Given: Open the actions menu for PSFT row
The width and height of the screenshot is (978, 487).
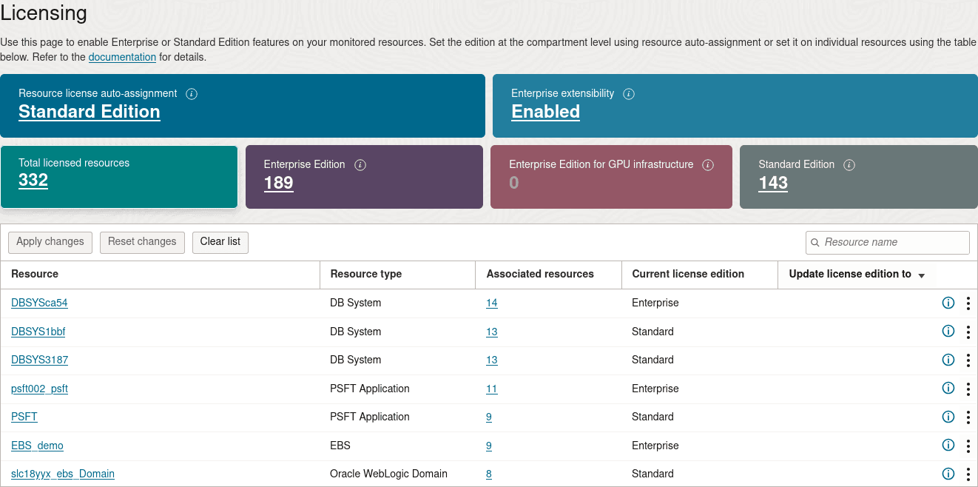Looking at the screenshot, I should (x=968, y=417).
